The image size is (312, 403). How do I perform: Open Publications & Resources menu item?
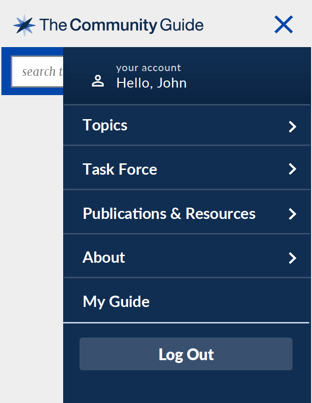[x=187, y=212]
